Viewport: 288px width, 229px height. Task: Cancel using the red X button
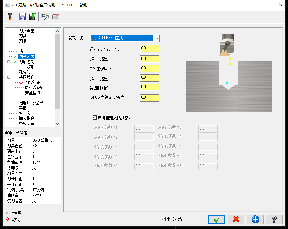[236, 219]
